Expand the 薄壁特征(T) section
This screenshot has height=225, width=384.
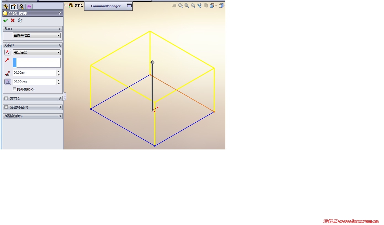click(60, 107)
